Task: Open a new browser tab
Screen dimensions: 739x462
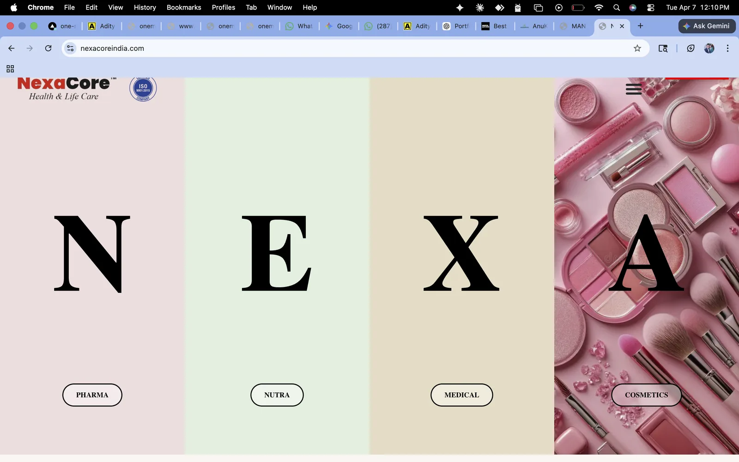Action: point(640,26)
